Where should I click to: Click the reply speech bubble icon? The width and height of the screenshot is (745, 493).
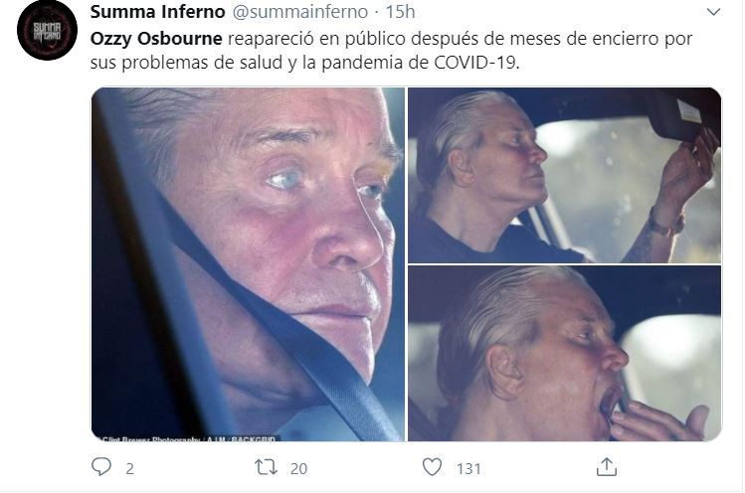(101, 467)
